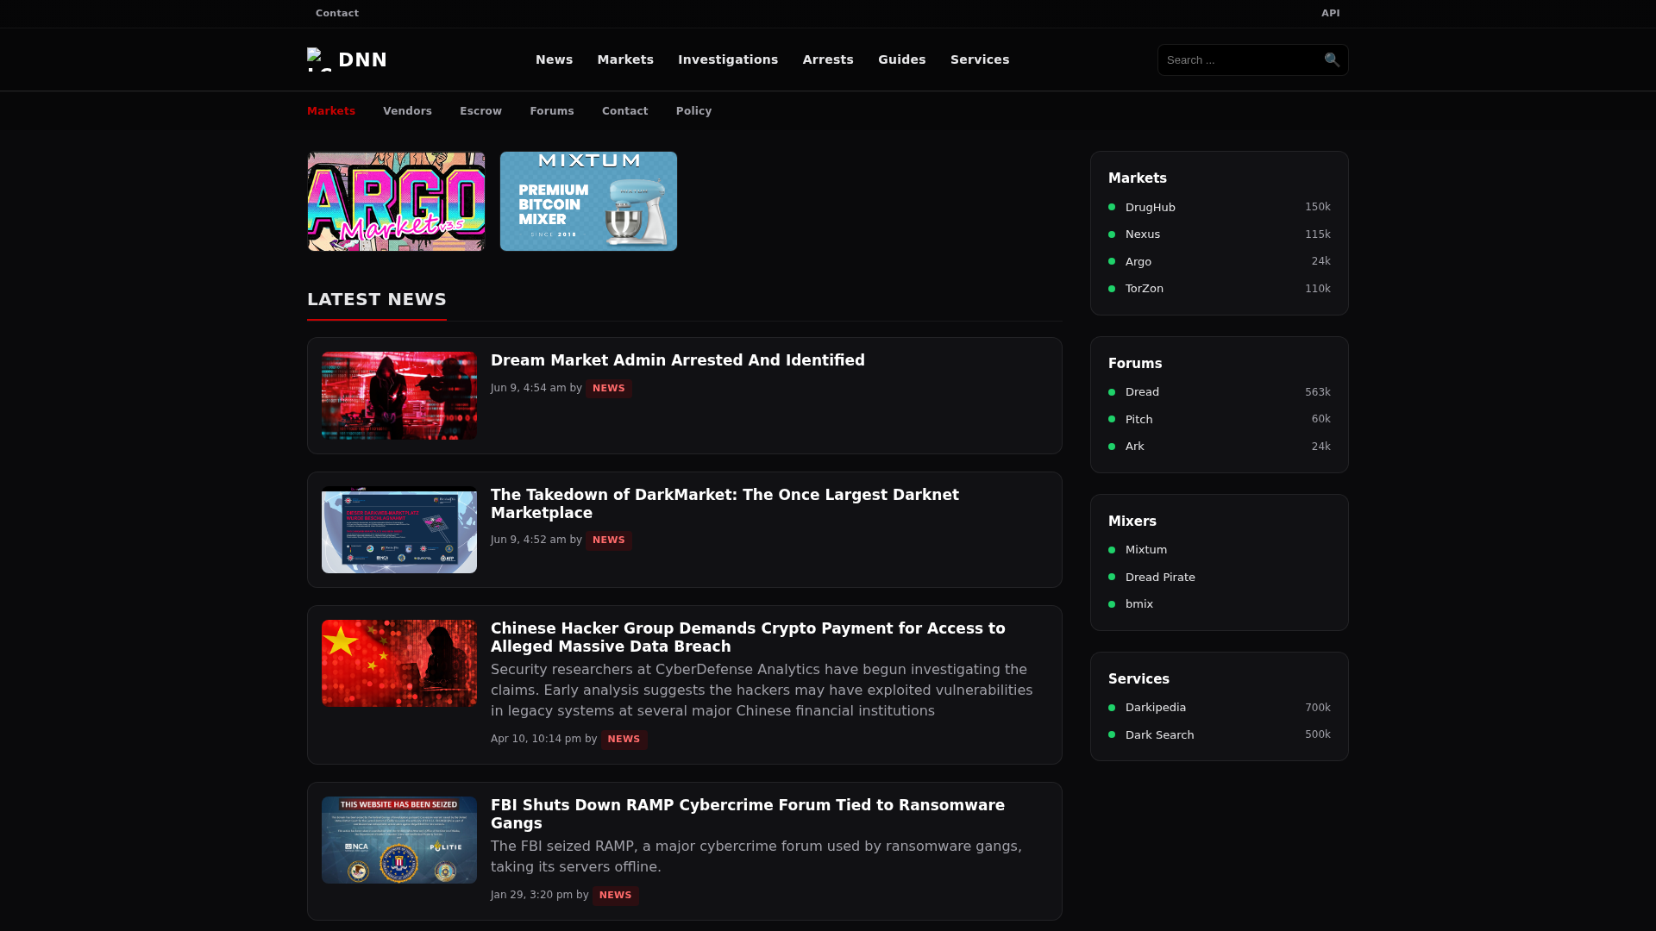1656x931 pixels.
Task: Select the Policy sub-navigation tab
Action: point(694,111)
